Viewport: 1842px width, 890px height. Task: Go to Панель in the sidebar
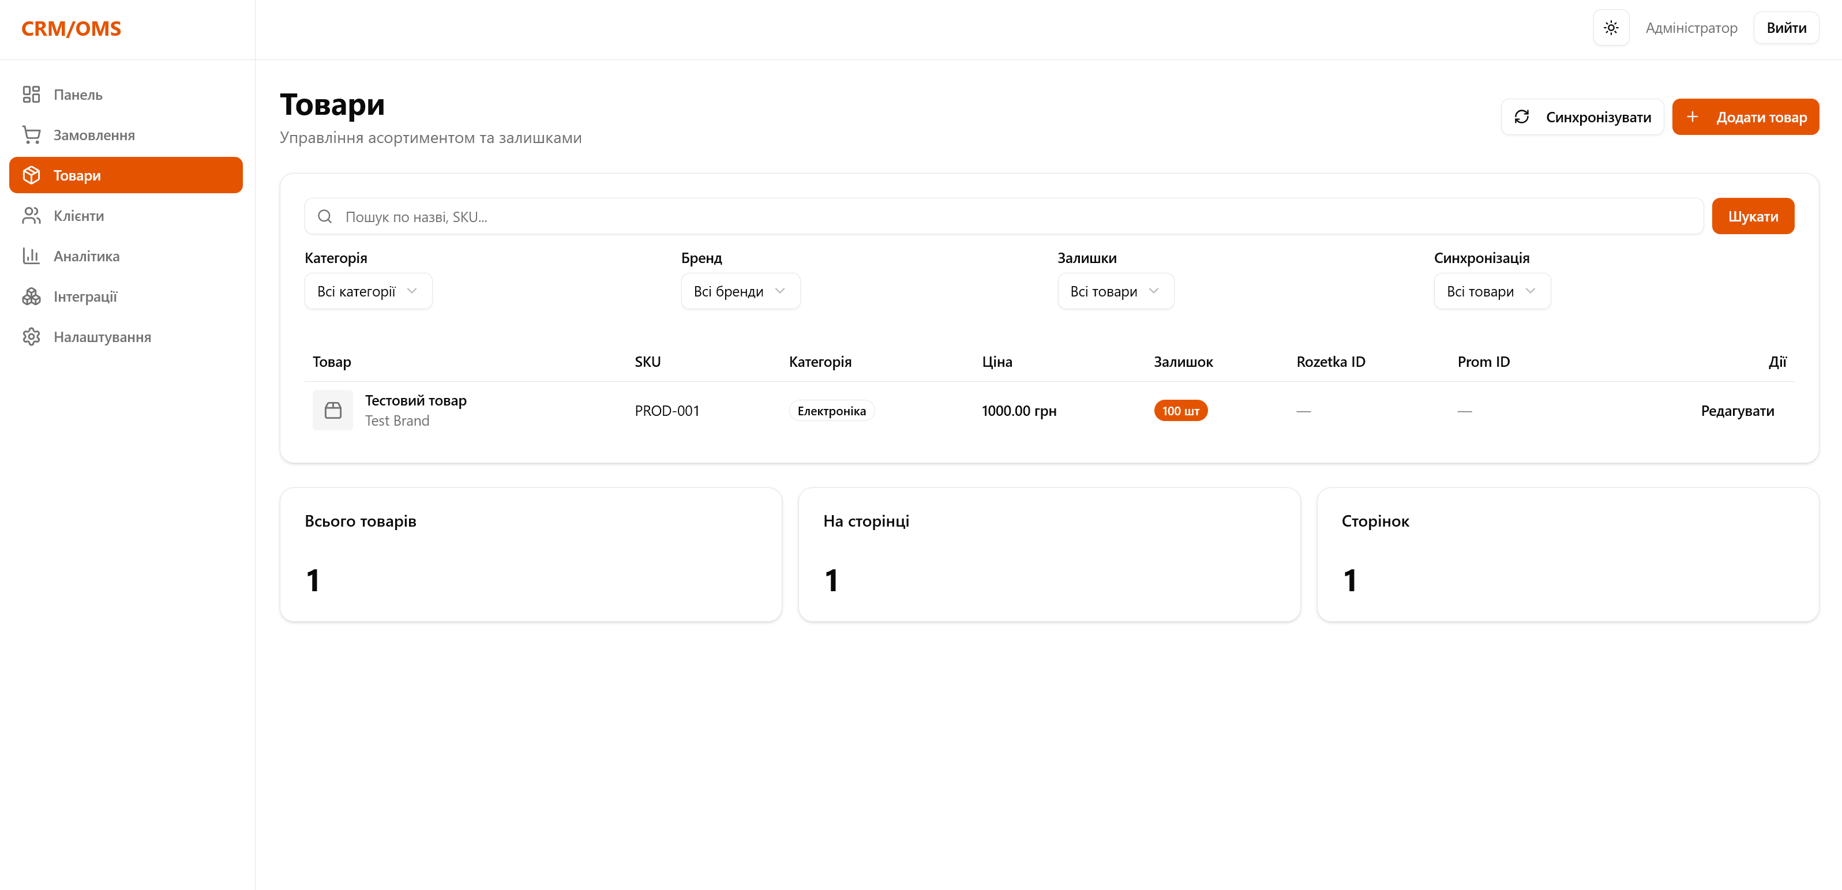click(126, 95)
